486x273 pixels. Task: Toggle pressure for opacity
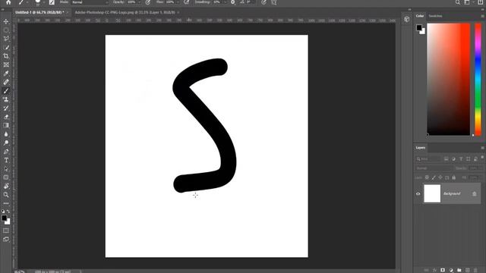[x=148, y=2]
